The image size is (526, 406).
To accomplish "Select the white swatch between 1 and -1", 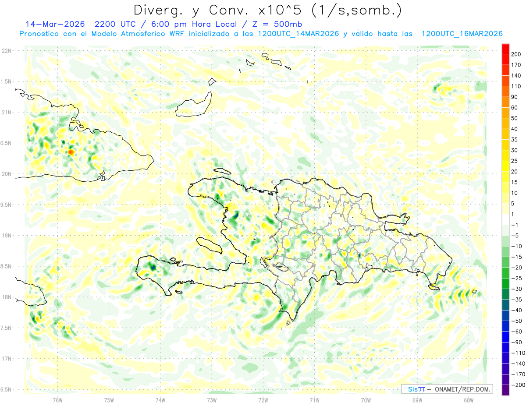I will pos(506,219).
